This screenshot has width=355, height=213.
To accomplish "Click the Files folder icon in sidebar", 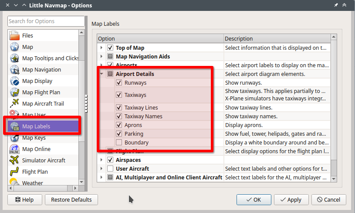I will click(14, 35).
